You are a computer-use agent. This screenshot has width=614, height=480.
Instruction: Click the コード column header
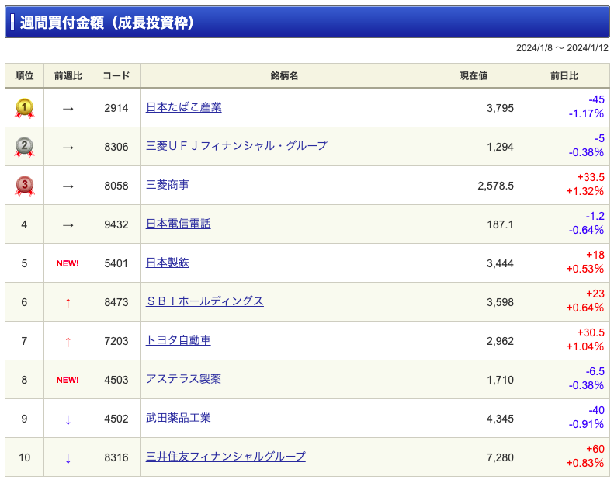(x=116, y=75)
